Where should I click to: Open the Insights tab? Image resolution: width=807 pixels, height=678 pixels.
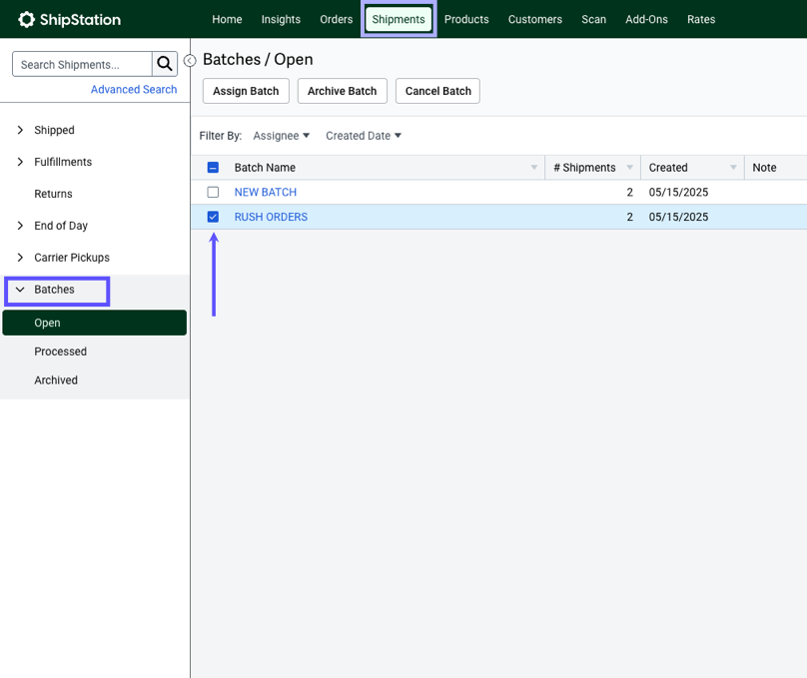[x=281, y=19]
